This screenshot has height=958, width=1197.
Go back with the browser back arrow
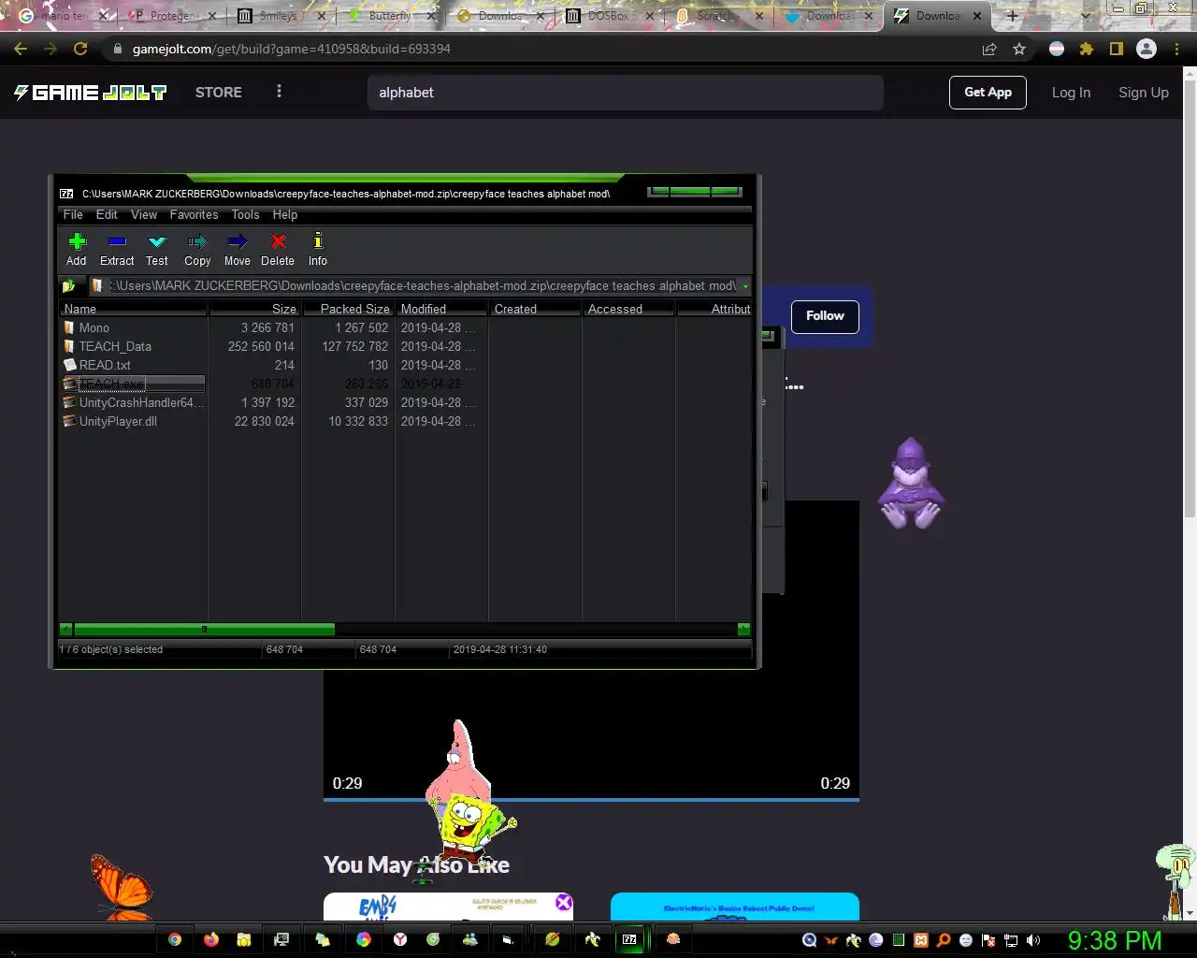coord(21,49)
